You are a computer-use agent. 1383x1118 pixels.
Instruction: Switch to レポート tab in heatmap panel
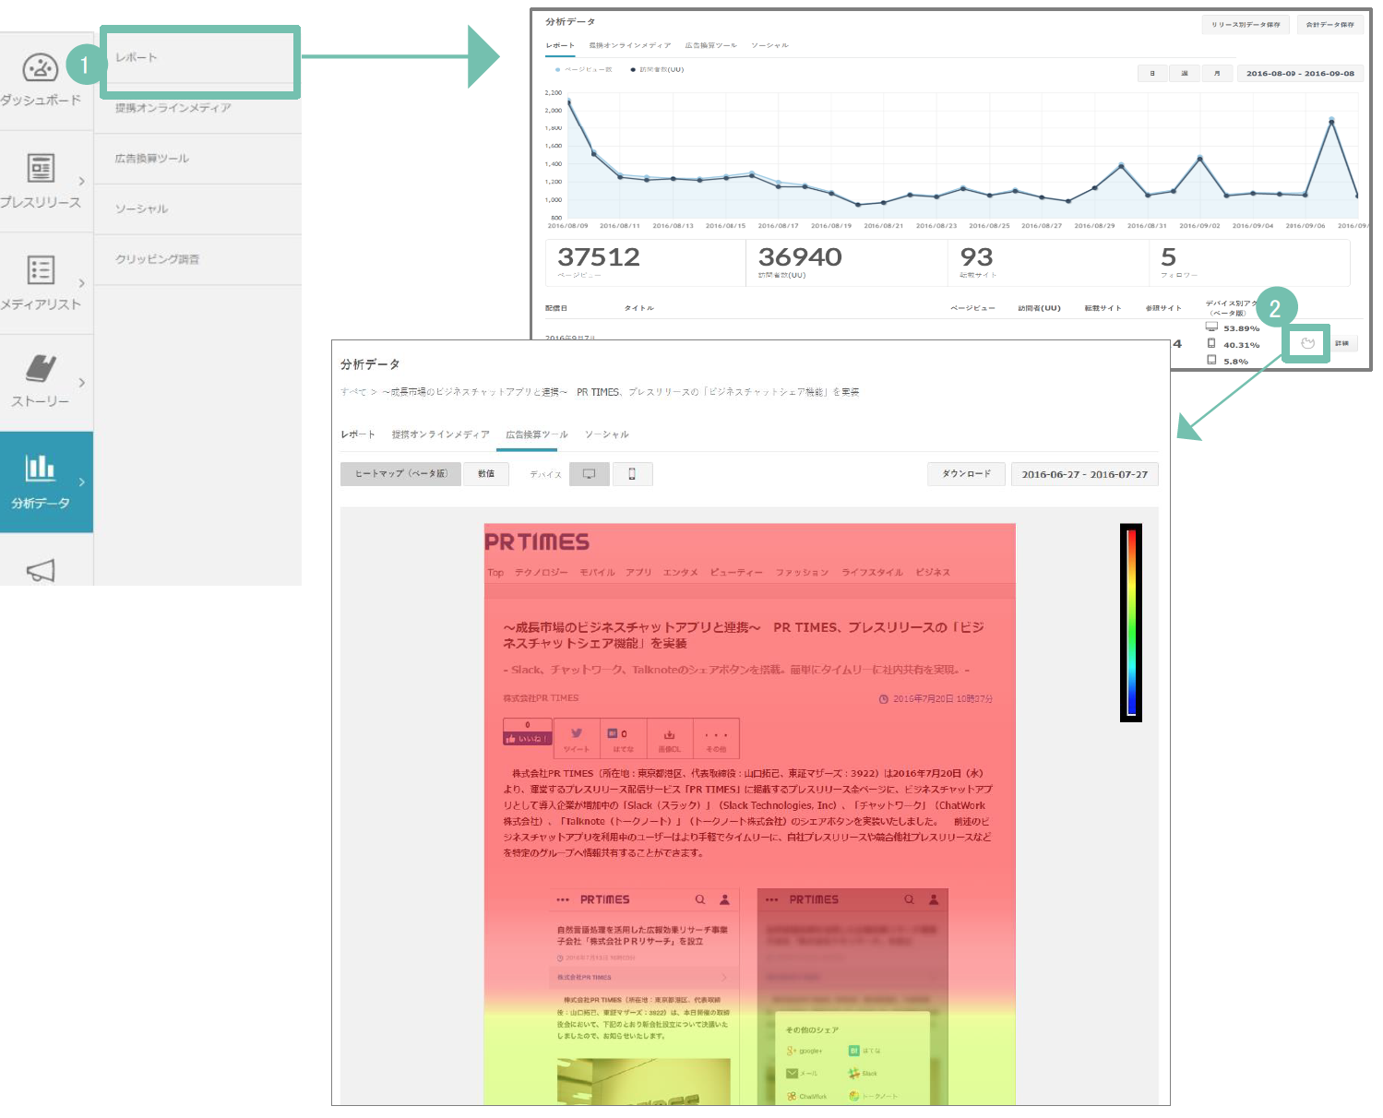(x=358, y=434)
